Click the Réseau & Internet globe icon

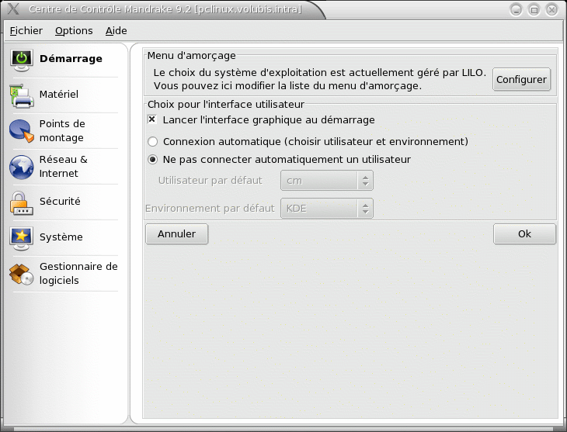pyautogui.click(x=22, y=167)
